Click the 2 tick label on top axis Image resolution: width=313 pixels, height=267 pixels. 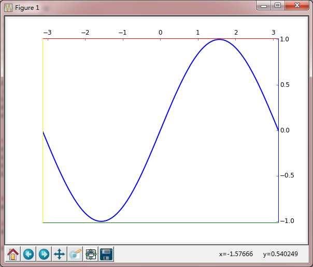[x=236, y=33]
